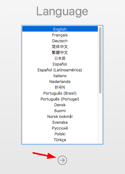This screenshot has width=125, height=174.
Task: Choose Deutsch from the list
Action: pyautogui.click(x=60, y=41)
